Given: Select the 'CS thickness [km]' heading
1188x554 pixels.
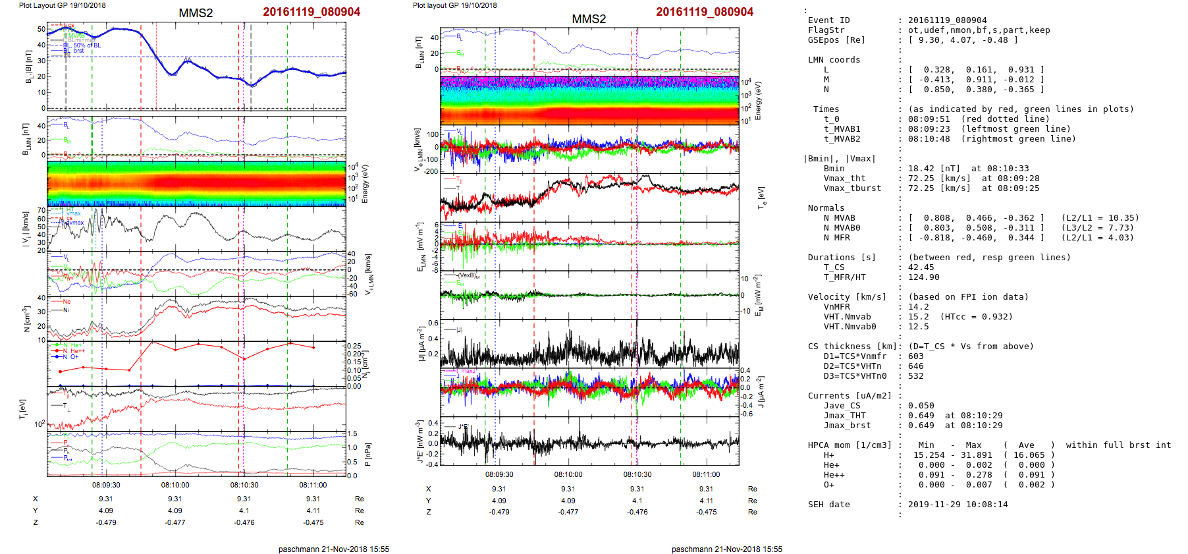Looking at the screenshot, I should point(852,346).
